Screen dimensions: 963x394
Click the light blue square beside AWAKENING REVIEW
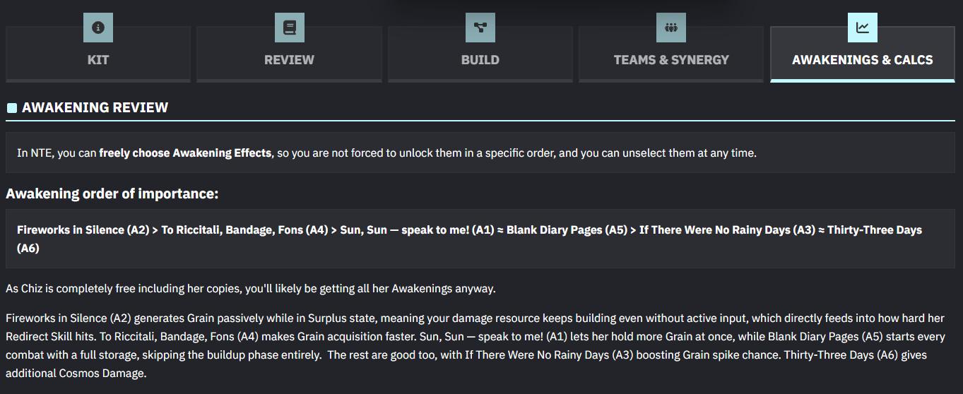[11, 108]
